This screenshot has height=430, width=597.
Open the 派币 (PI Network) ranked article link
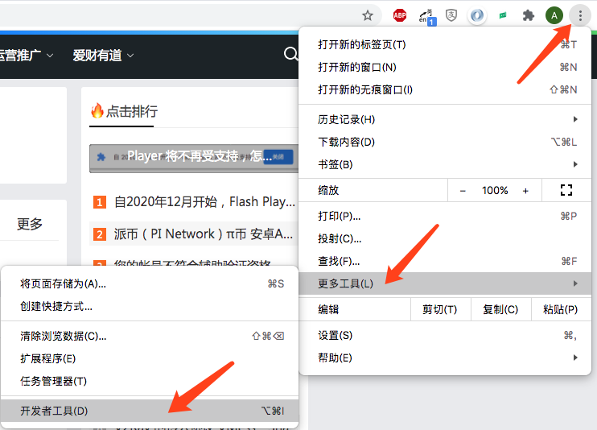coord(203,234)
